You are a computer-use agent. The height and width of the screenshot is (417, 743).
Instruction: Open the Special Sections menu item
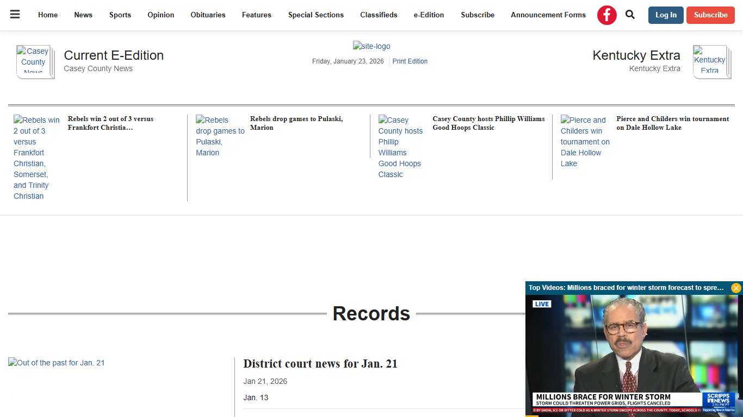tap(315, 15)
